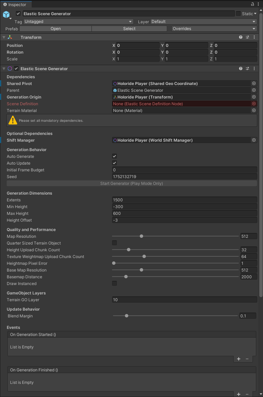Click the Transform component help icon
The width and height of the screenshot is (263, 397).
pos(241,37)
